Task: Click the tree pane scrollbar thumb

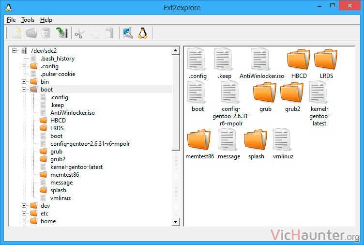Action: pyautogui.click(x=176, y=102)
